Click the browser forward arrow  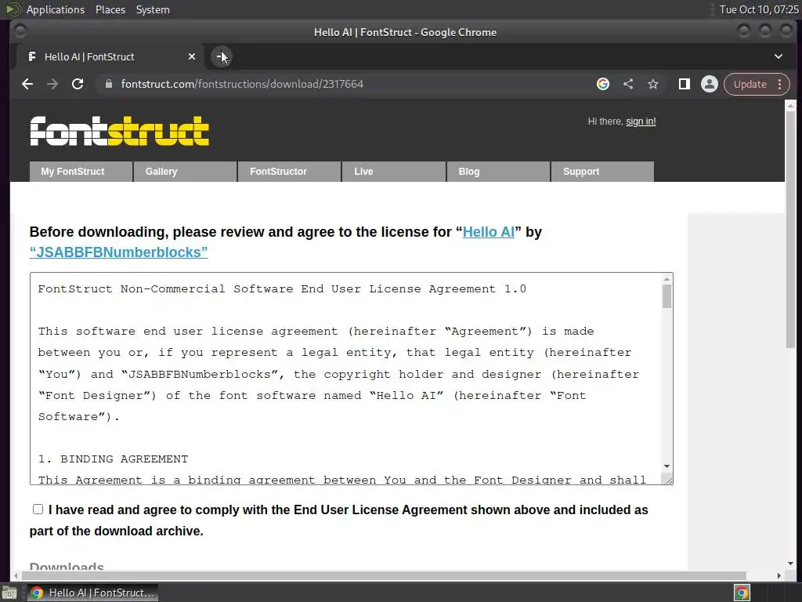pyautogui.click(x=52, y=84)
